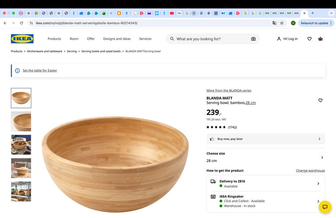The height and width of the screenshot is (218, 336).
Task: Click the IKEA logo
Action: 22,39
